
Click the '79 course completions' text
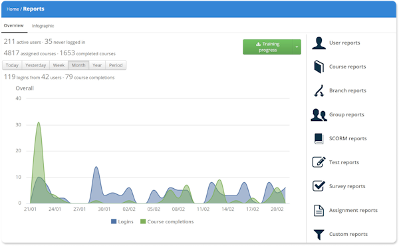coord(90,77)
